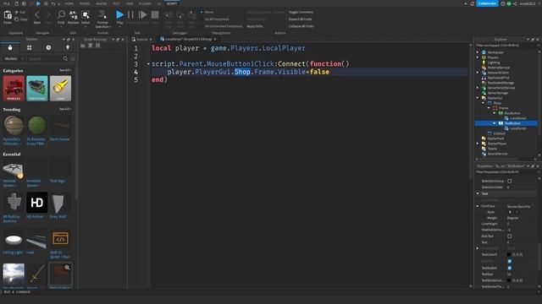Click Toggle Comment action
The image size is (542, 304).
point(301,12)
